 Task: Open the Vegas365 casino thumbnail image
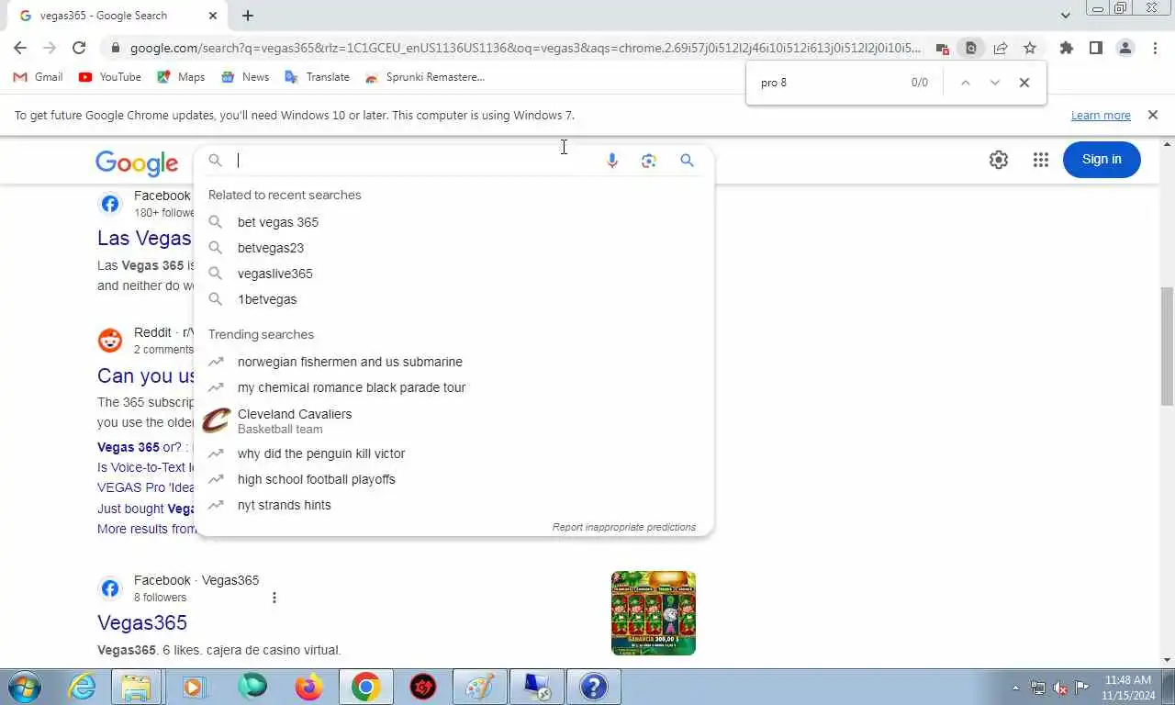coord(654,613)
